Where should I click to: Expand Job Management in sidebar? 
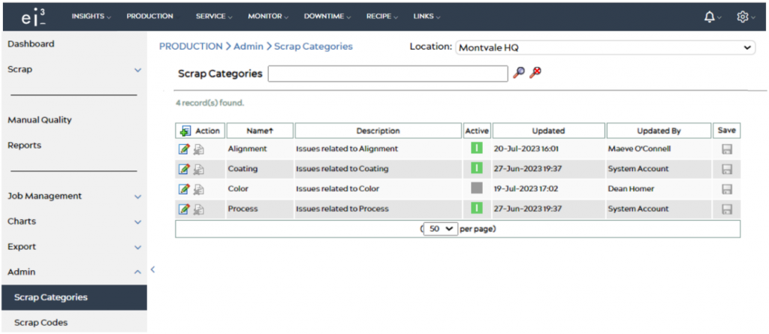click(x=138, y=197)
